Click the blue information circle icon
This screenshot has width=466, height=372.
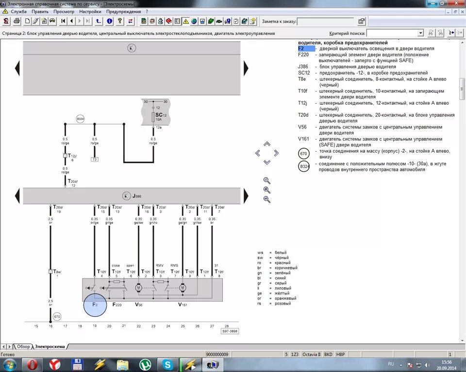[109, 21]
